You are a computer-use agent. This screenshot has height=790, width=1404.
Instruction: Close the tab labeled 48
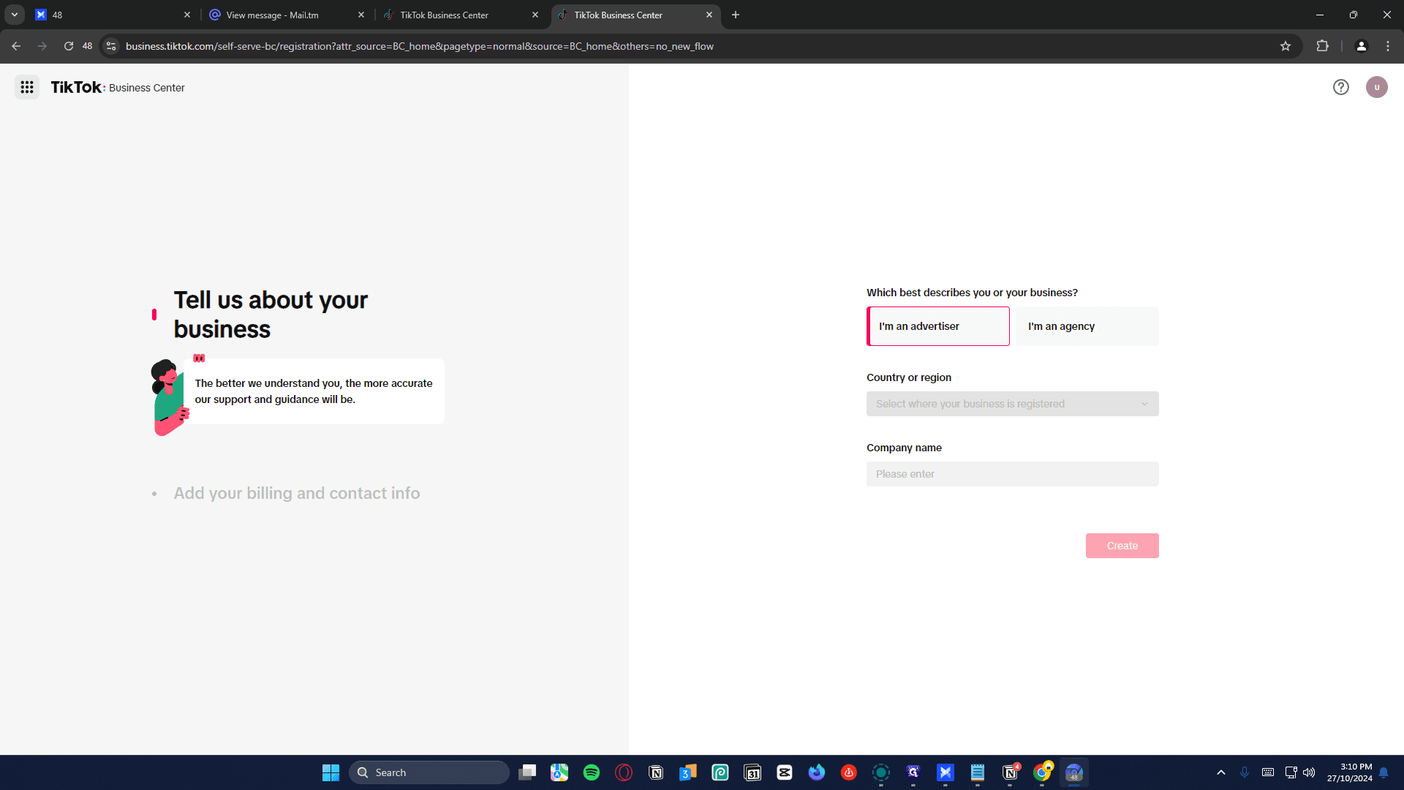(186, 15)
